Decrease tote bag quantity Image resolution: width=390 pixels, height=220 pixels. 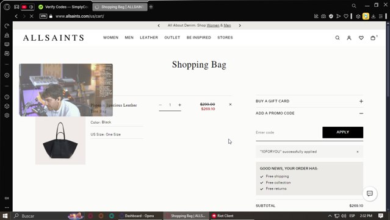click(x=161, y=105)
